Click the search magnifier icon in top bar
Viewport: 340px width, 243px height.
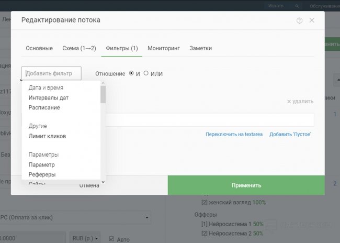[297, 6]
